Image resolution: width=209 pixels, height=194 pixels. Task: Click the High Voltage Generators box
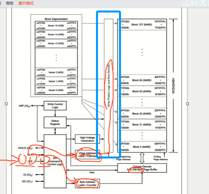point(87,139)
